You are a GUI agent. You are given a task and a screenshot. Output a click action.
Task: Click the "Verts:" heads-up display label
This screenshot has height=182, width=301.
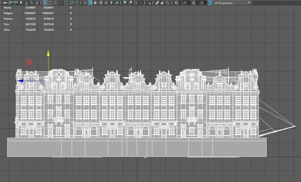(8, 8)
